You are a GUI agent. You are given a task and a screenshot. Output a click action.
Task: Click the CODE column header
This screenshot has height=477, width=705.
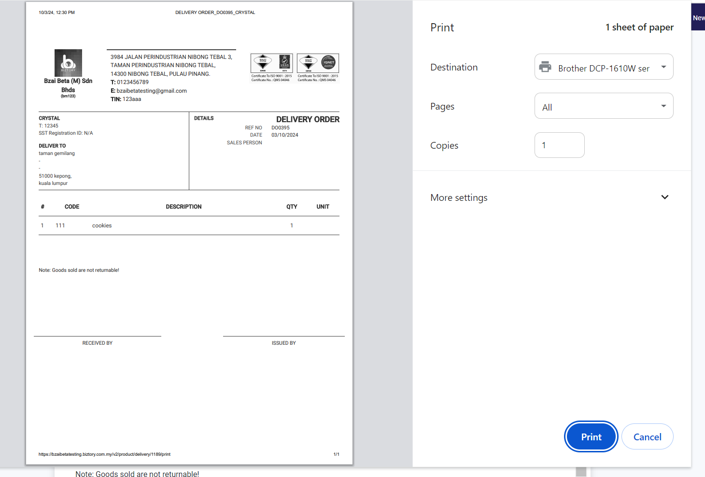click(72, 207)
